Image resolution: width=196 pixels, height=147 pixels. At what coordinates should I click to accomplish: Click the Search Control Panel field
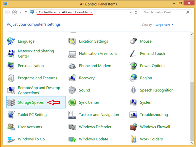(164, 12)
